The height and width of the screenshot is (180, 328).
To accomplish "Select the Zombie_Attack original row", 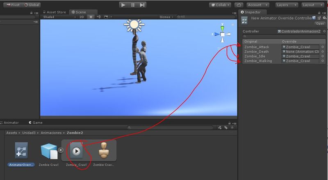I will [x=257, y=47].
